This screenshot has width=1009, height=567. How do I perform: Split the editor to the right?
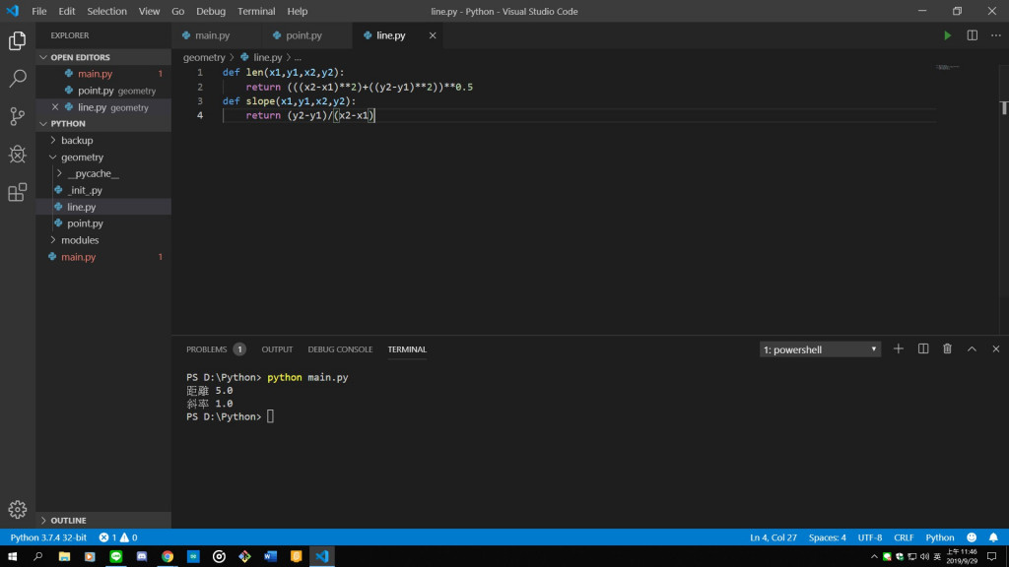[x=973, y=35]
